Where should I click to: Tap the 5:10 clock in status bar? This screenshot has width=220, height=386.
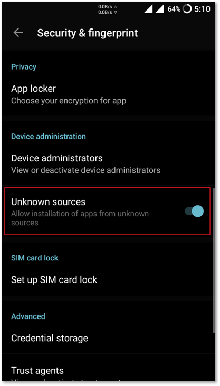pyautogui.click(x=202, y=9)
